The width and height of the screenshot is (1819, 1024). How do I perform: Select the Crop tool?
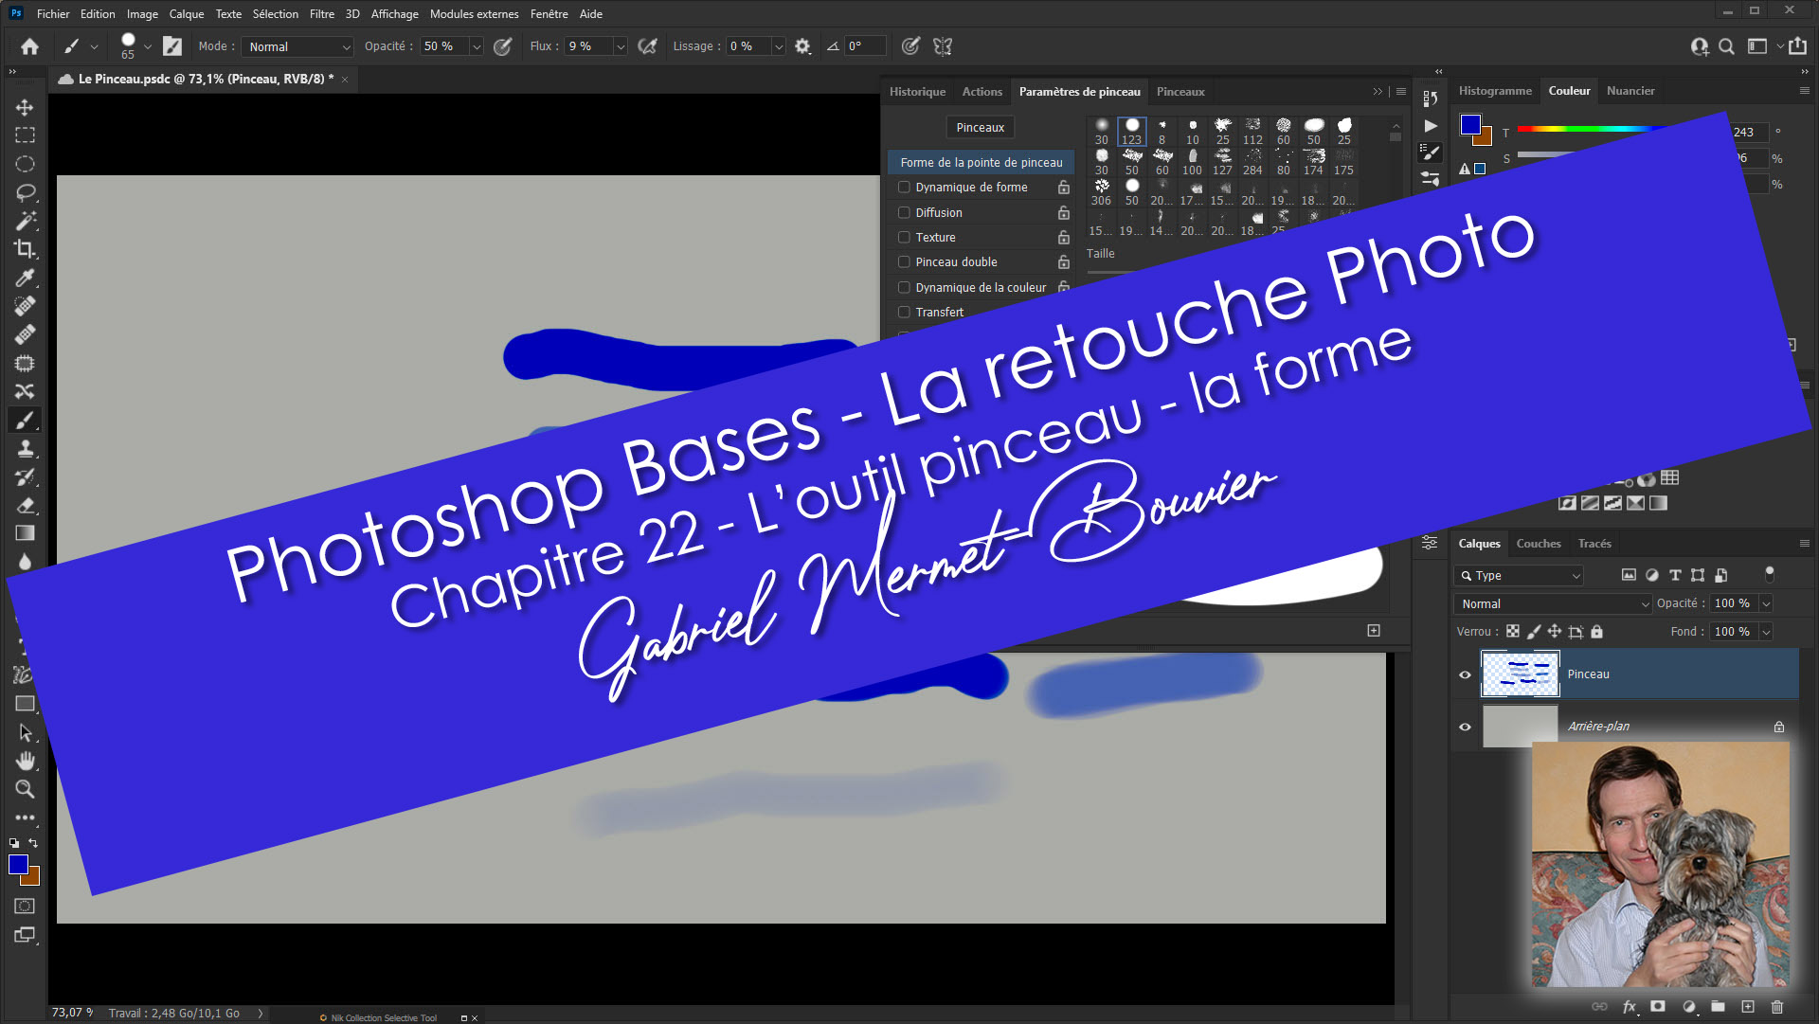pos(25,249)
